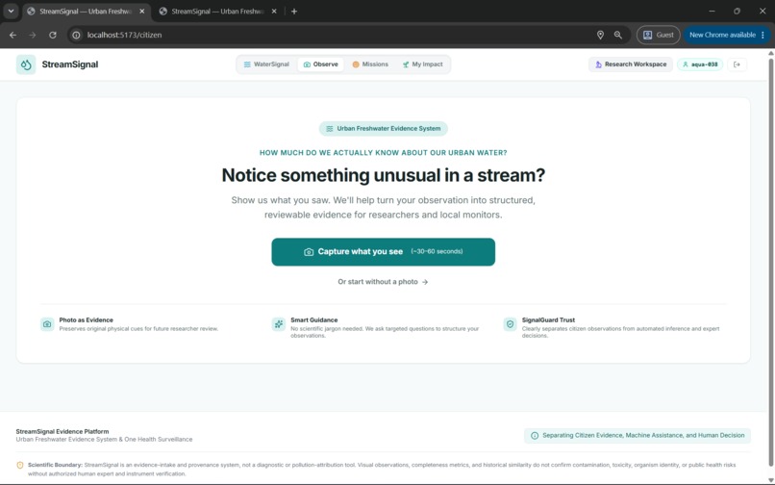Open the WaterSignal tab
The image size is (775, 485).
point(266,64)
